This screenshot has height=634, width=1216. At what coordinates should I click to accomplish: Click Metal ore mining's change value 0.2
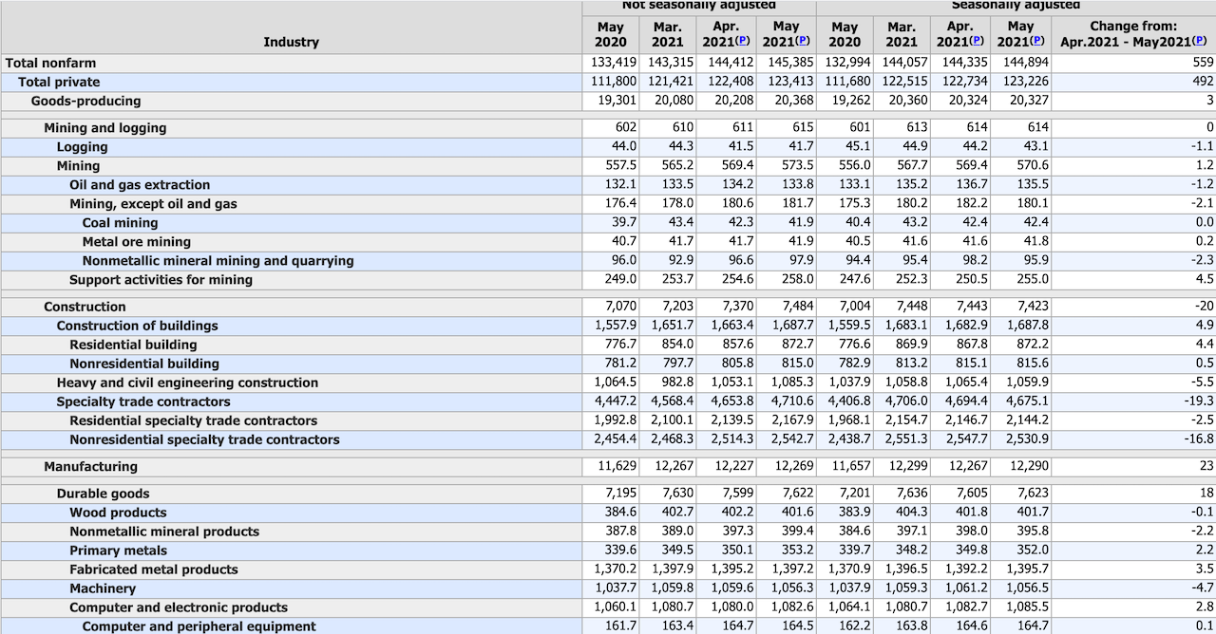click(1206, 241)
